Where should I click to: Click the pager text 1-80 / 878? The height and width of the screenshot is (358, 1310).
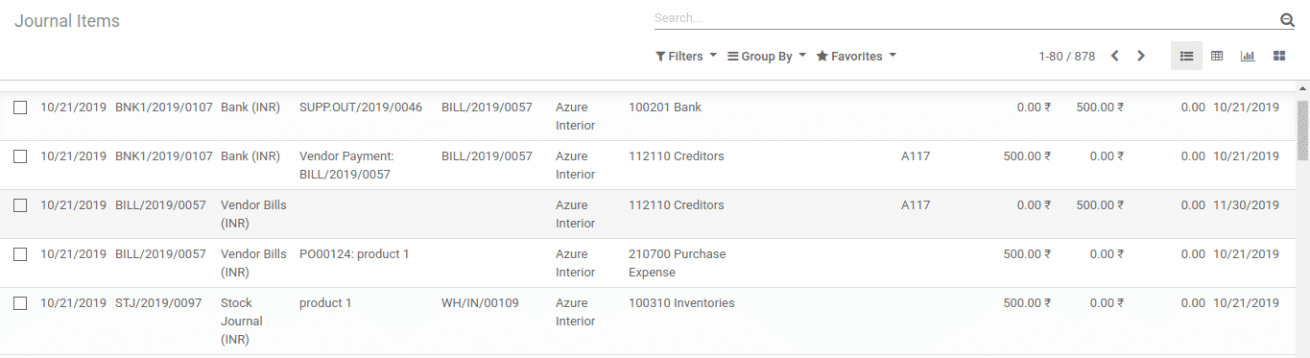(x=1066, y=56)
